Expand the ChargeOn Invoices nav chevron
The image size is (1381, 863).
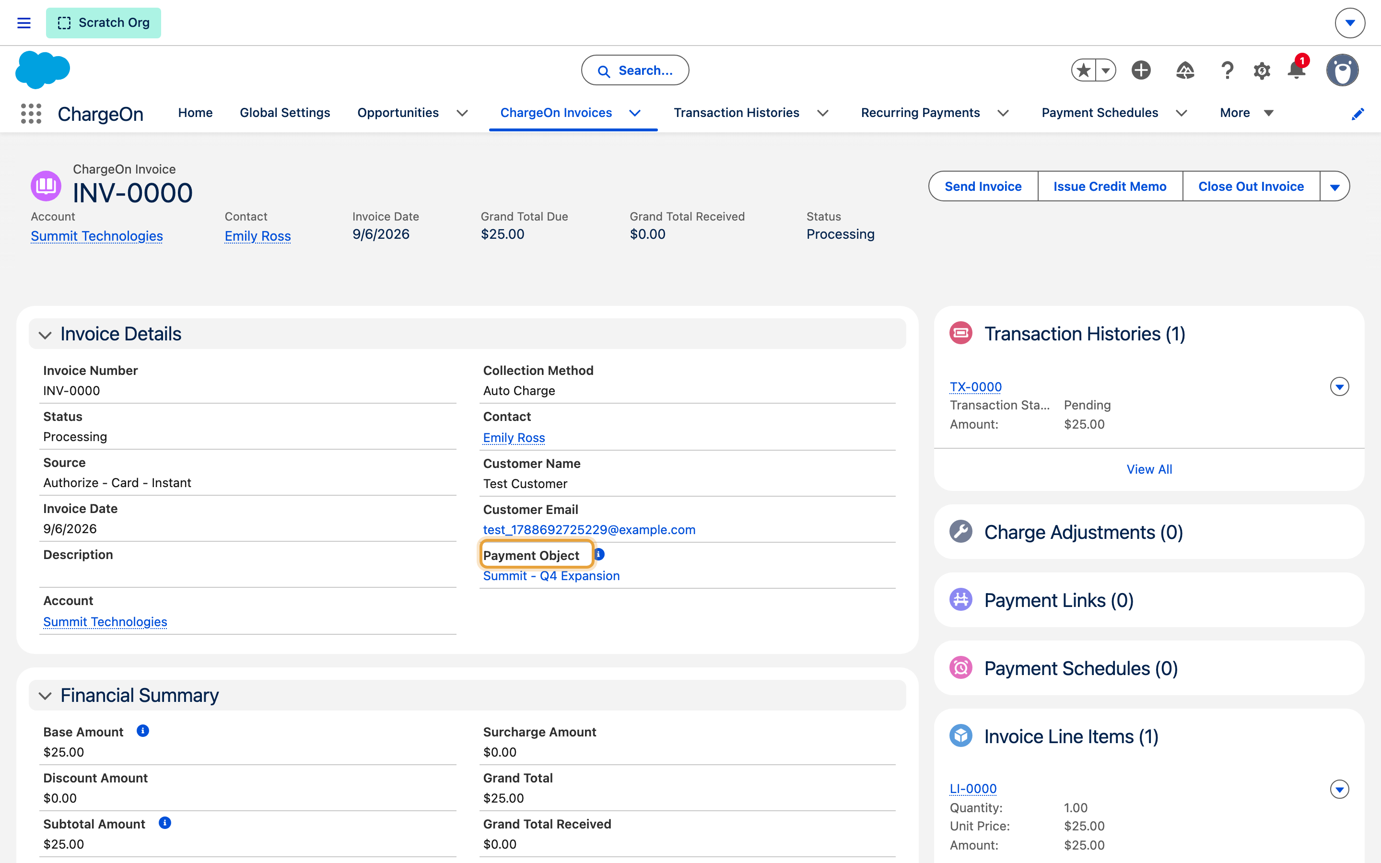pos(634,113)
